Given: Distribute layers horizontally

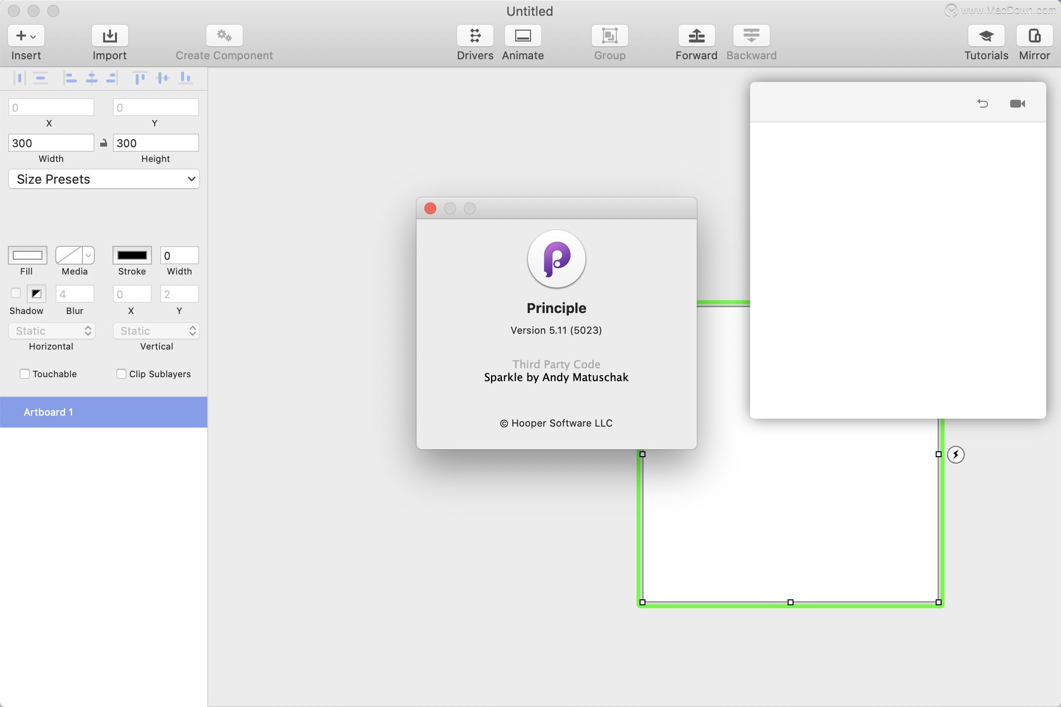Looking at the screenshot, I should pyautogui.click(x=19, y=78).
